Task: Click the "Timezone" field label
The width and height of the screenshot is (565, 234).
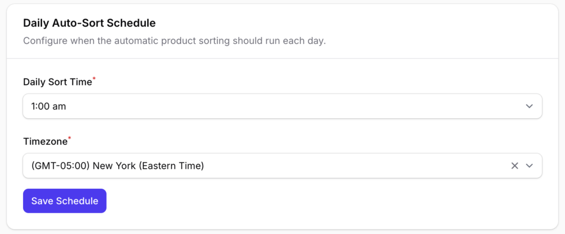Action: pos(45,142)
